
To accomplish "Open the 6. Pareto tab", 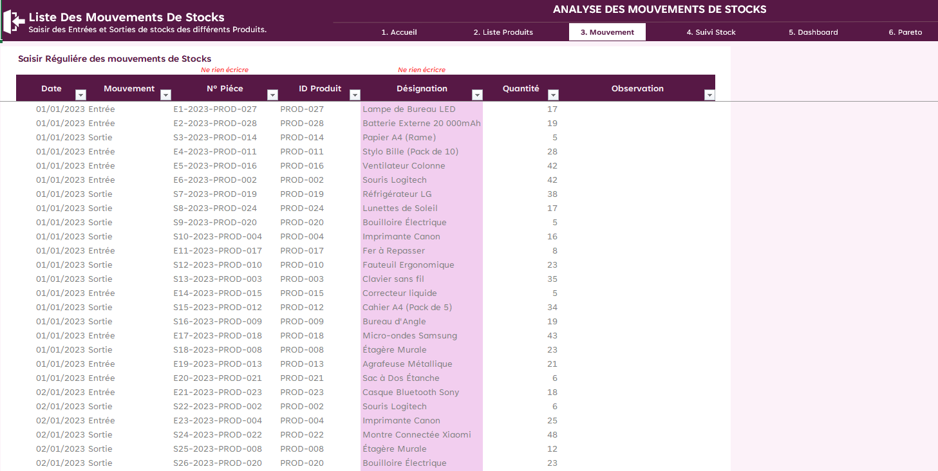I will point(905,32).
